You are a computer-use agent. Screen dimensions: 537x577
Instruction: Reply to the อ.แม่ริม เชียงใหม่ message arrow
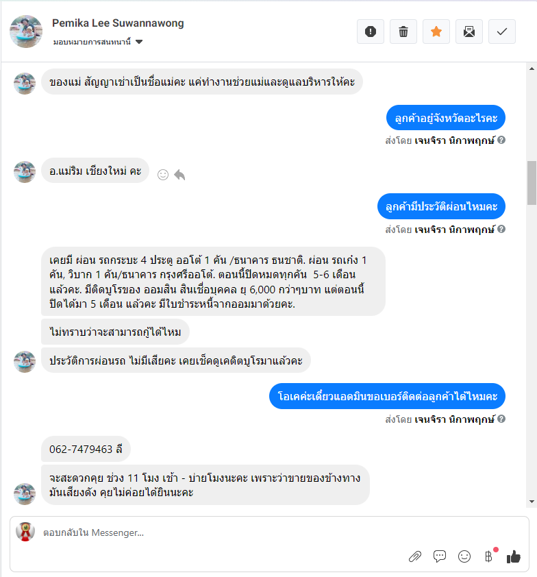click(179, 175)
